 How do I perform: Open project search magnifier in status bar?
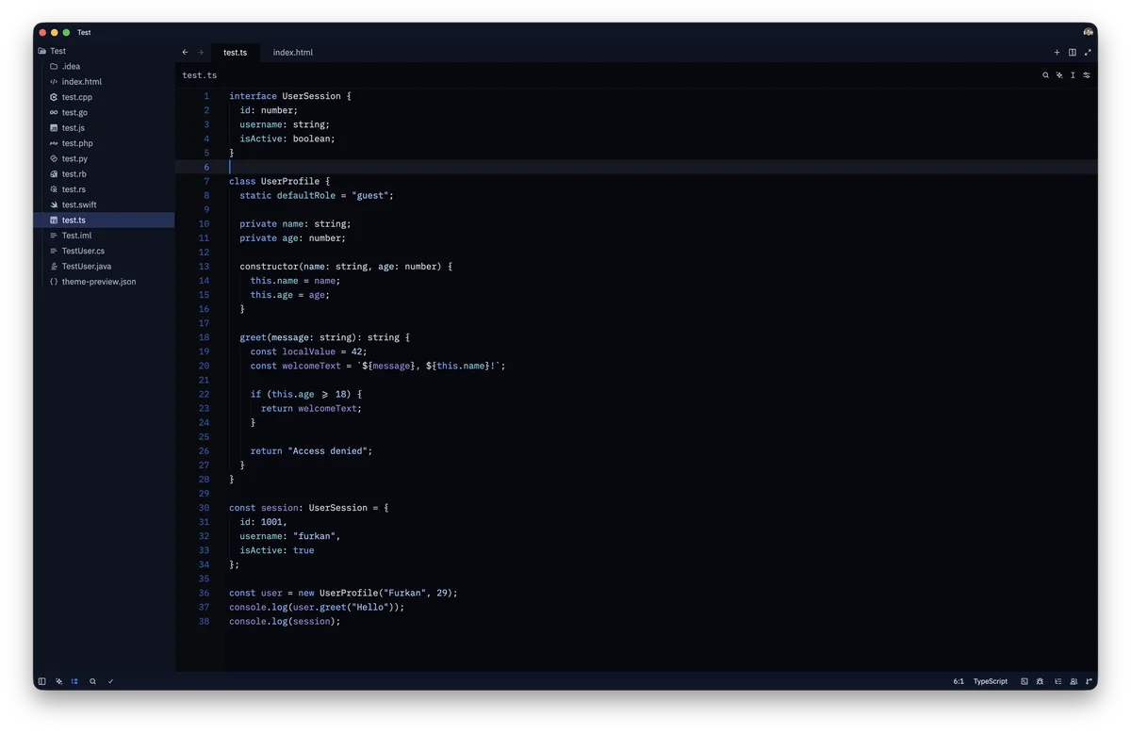click(92, 681)
